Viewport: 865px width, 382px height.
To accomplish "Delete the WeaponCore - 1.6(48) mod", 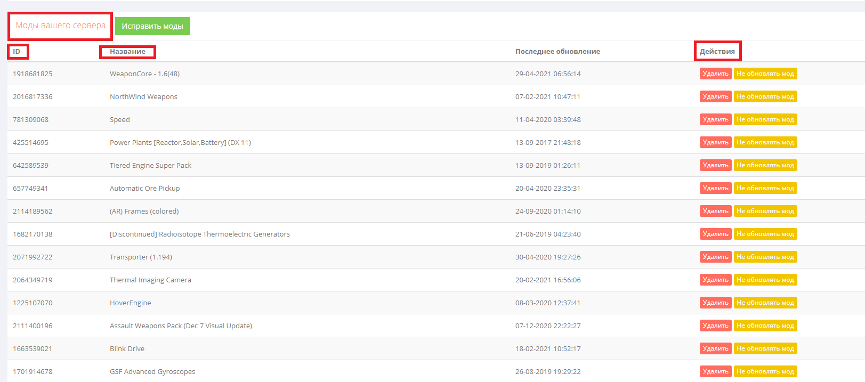I will [716, 74].
